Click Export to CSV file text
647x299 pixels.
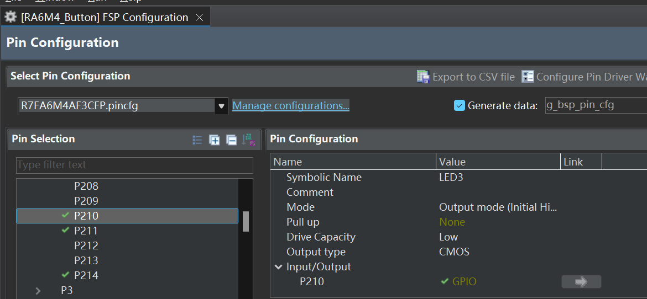474,77
